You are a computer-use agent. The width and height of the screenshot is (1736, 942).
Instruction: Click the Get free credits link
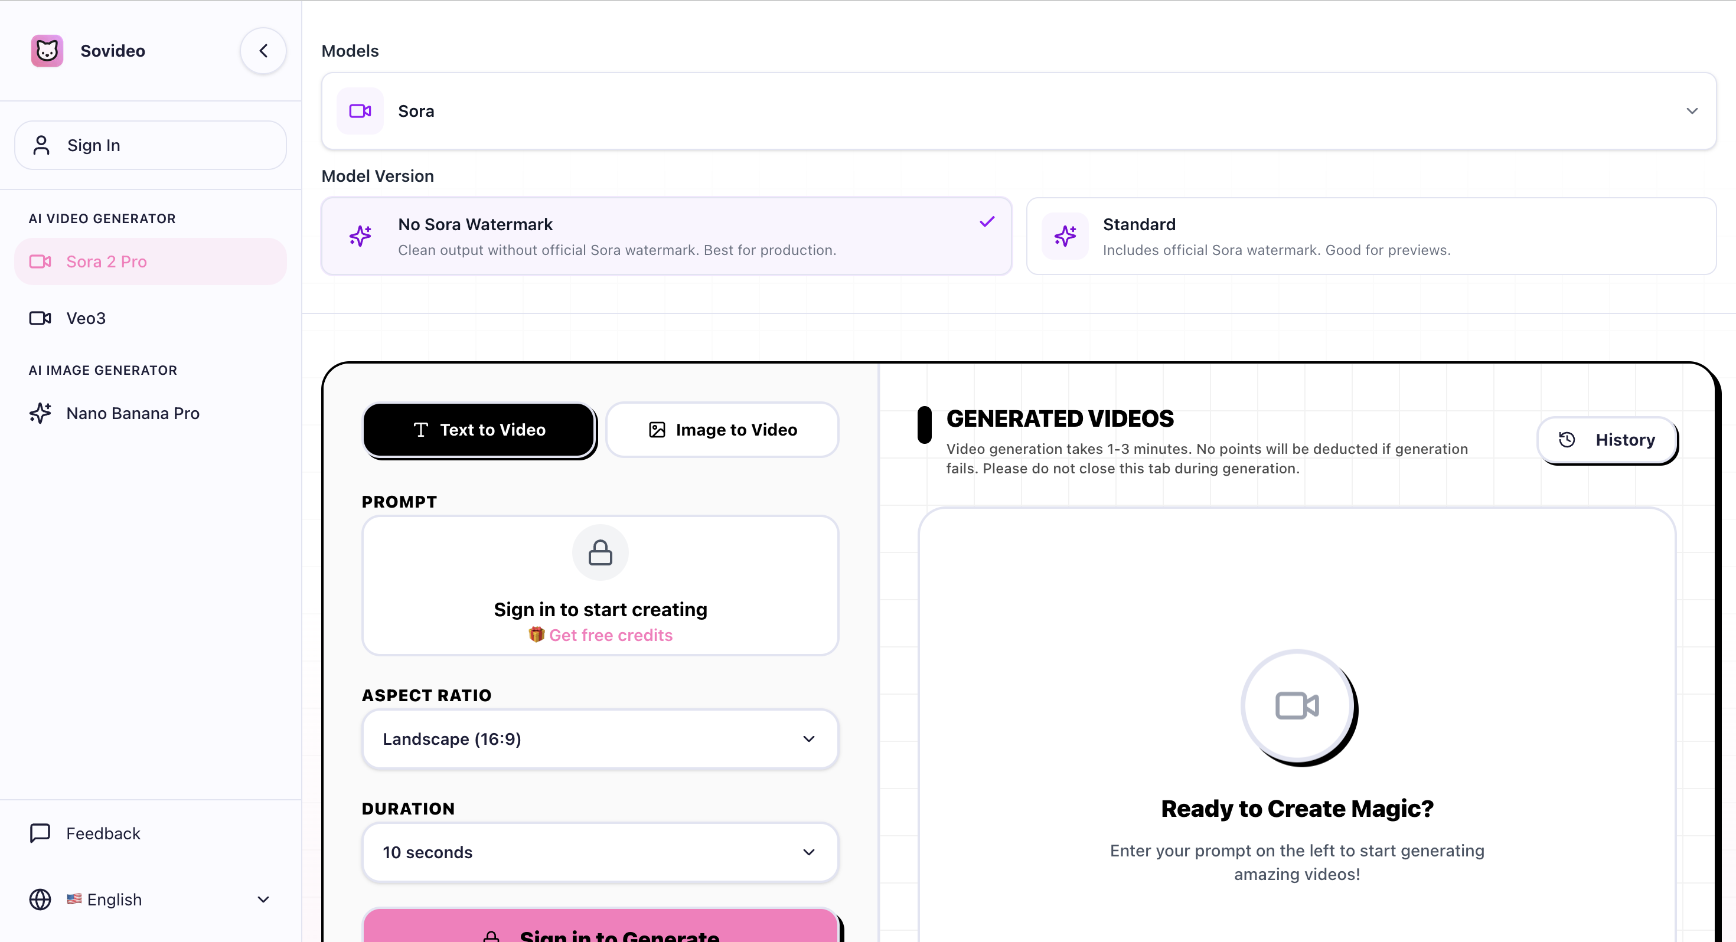[x=610, y=634]
